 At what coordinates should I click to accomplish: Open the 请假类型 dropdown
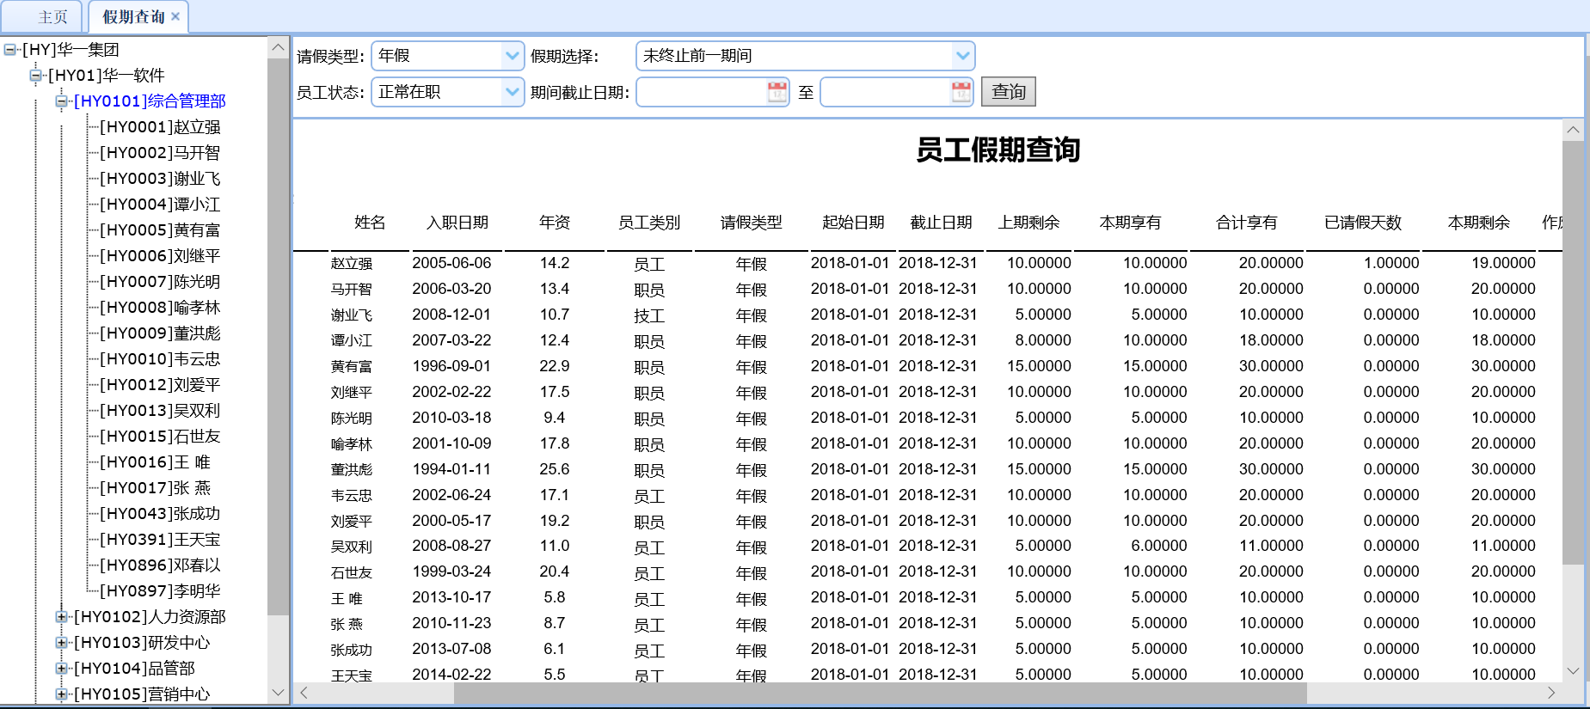tap(513, 56)
